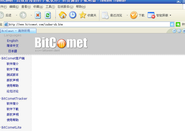Click the BitComet logo image
Screen dimensions: 185x131
click(x=61, y=43)
